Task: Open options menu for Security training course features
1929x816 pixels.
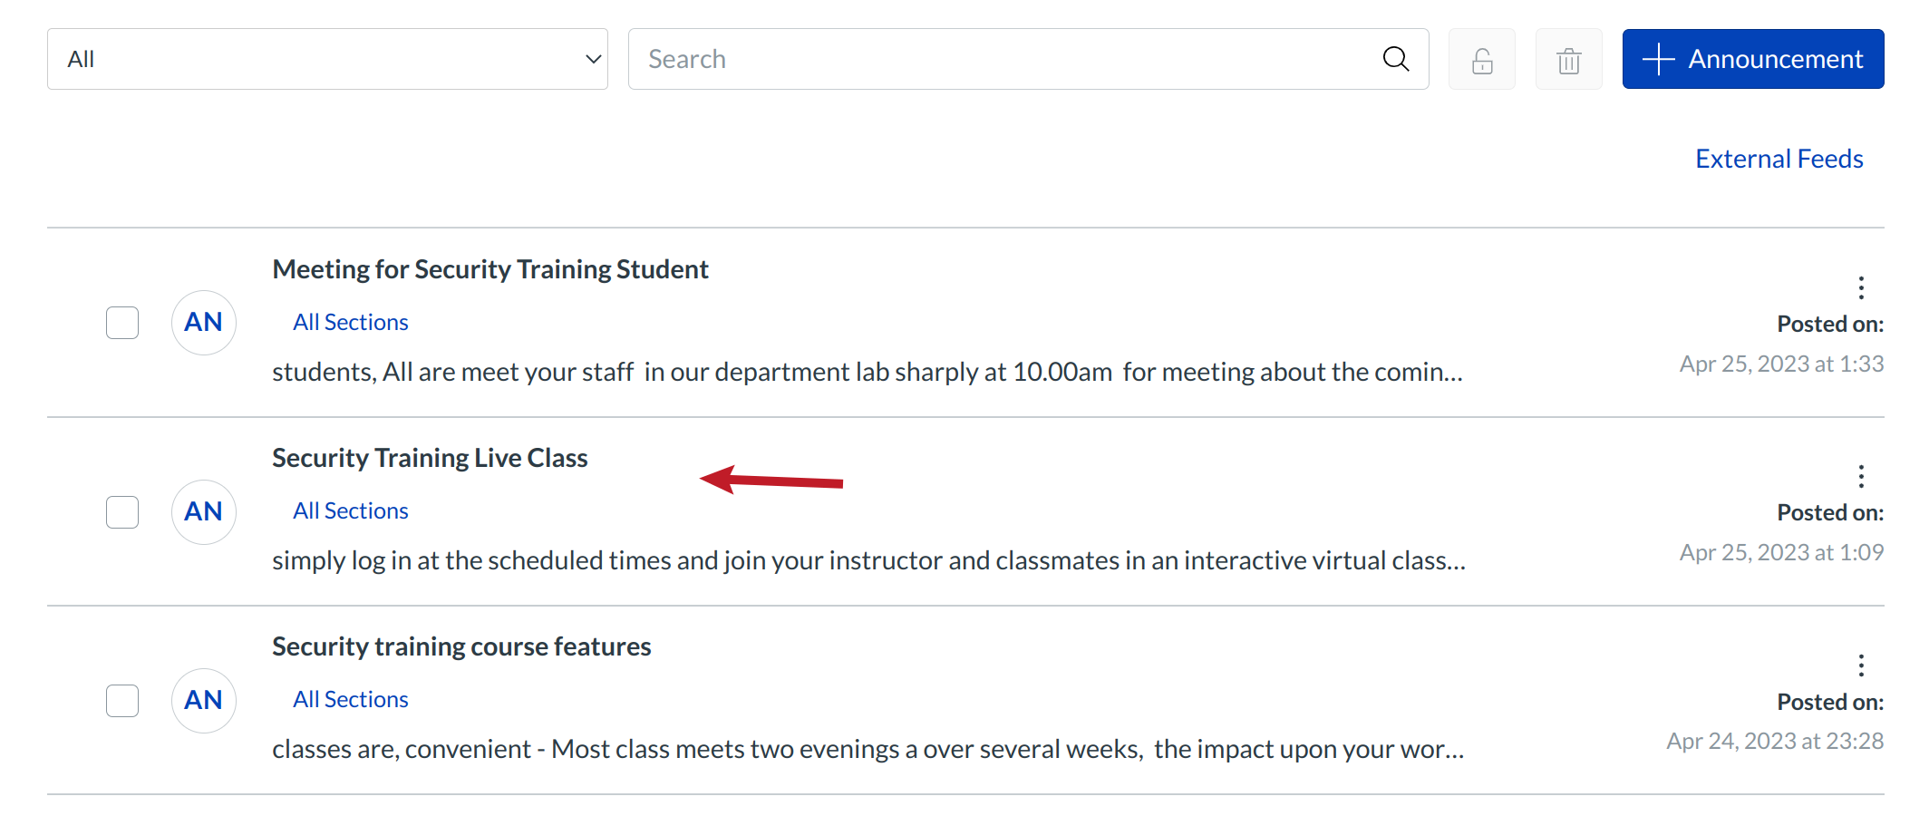Action: 1861,665
